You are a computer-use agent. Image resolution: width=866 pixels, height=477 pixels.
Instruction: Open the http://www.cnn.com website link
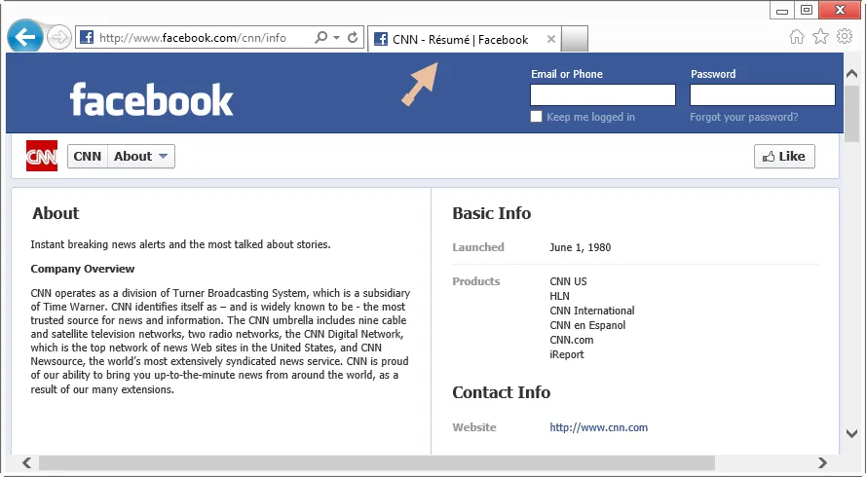pos(599,427)
